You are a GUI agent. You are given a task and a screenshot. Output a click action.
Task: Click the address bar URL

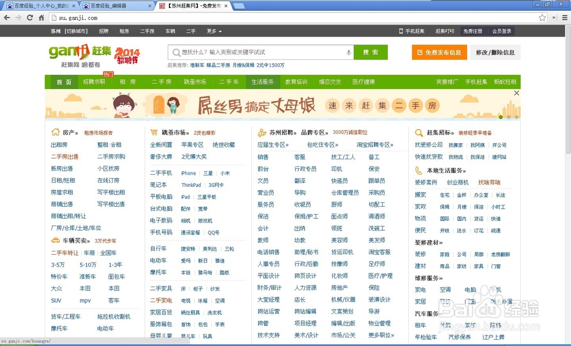(x=78, y=18)
